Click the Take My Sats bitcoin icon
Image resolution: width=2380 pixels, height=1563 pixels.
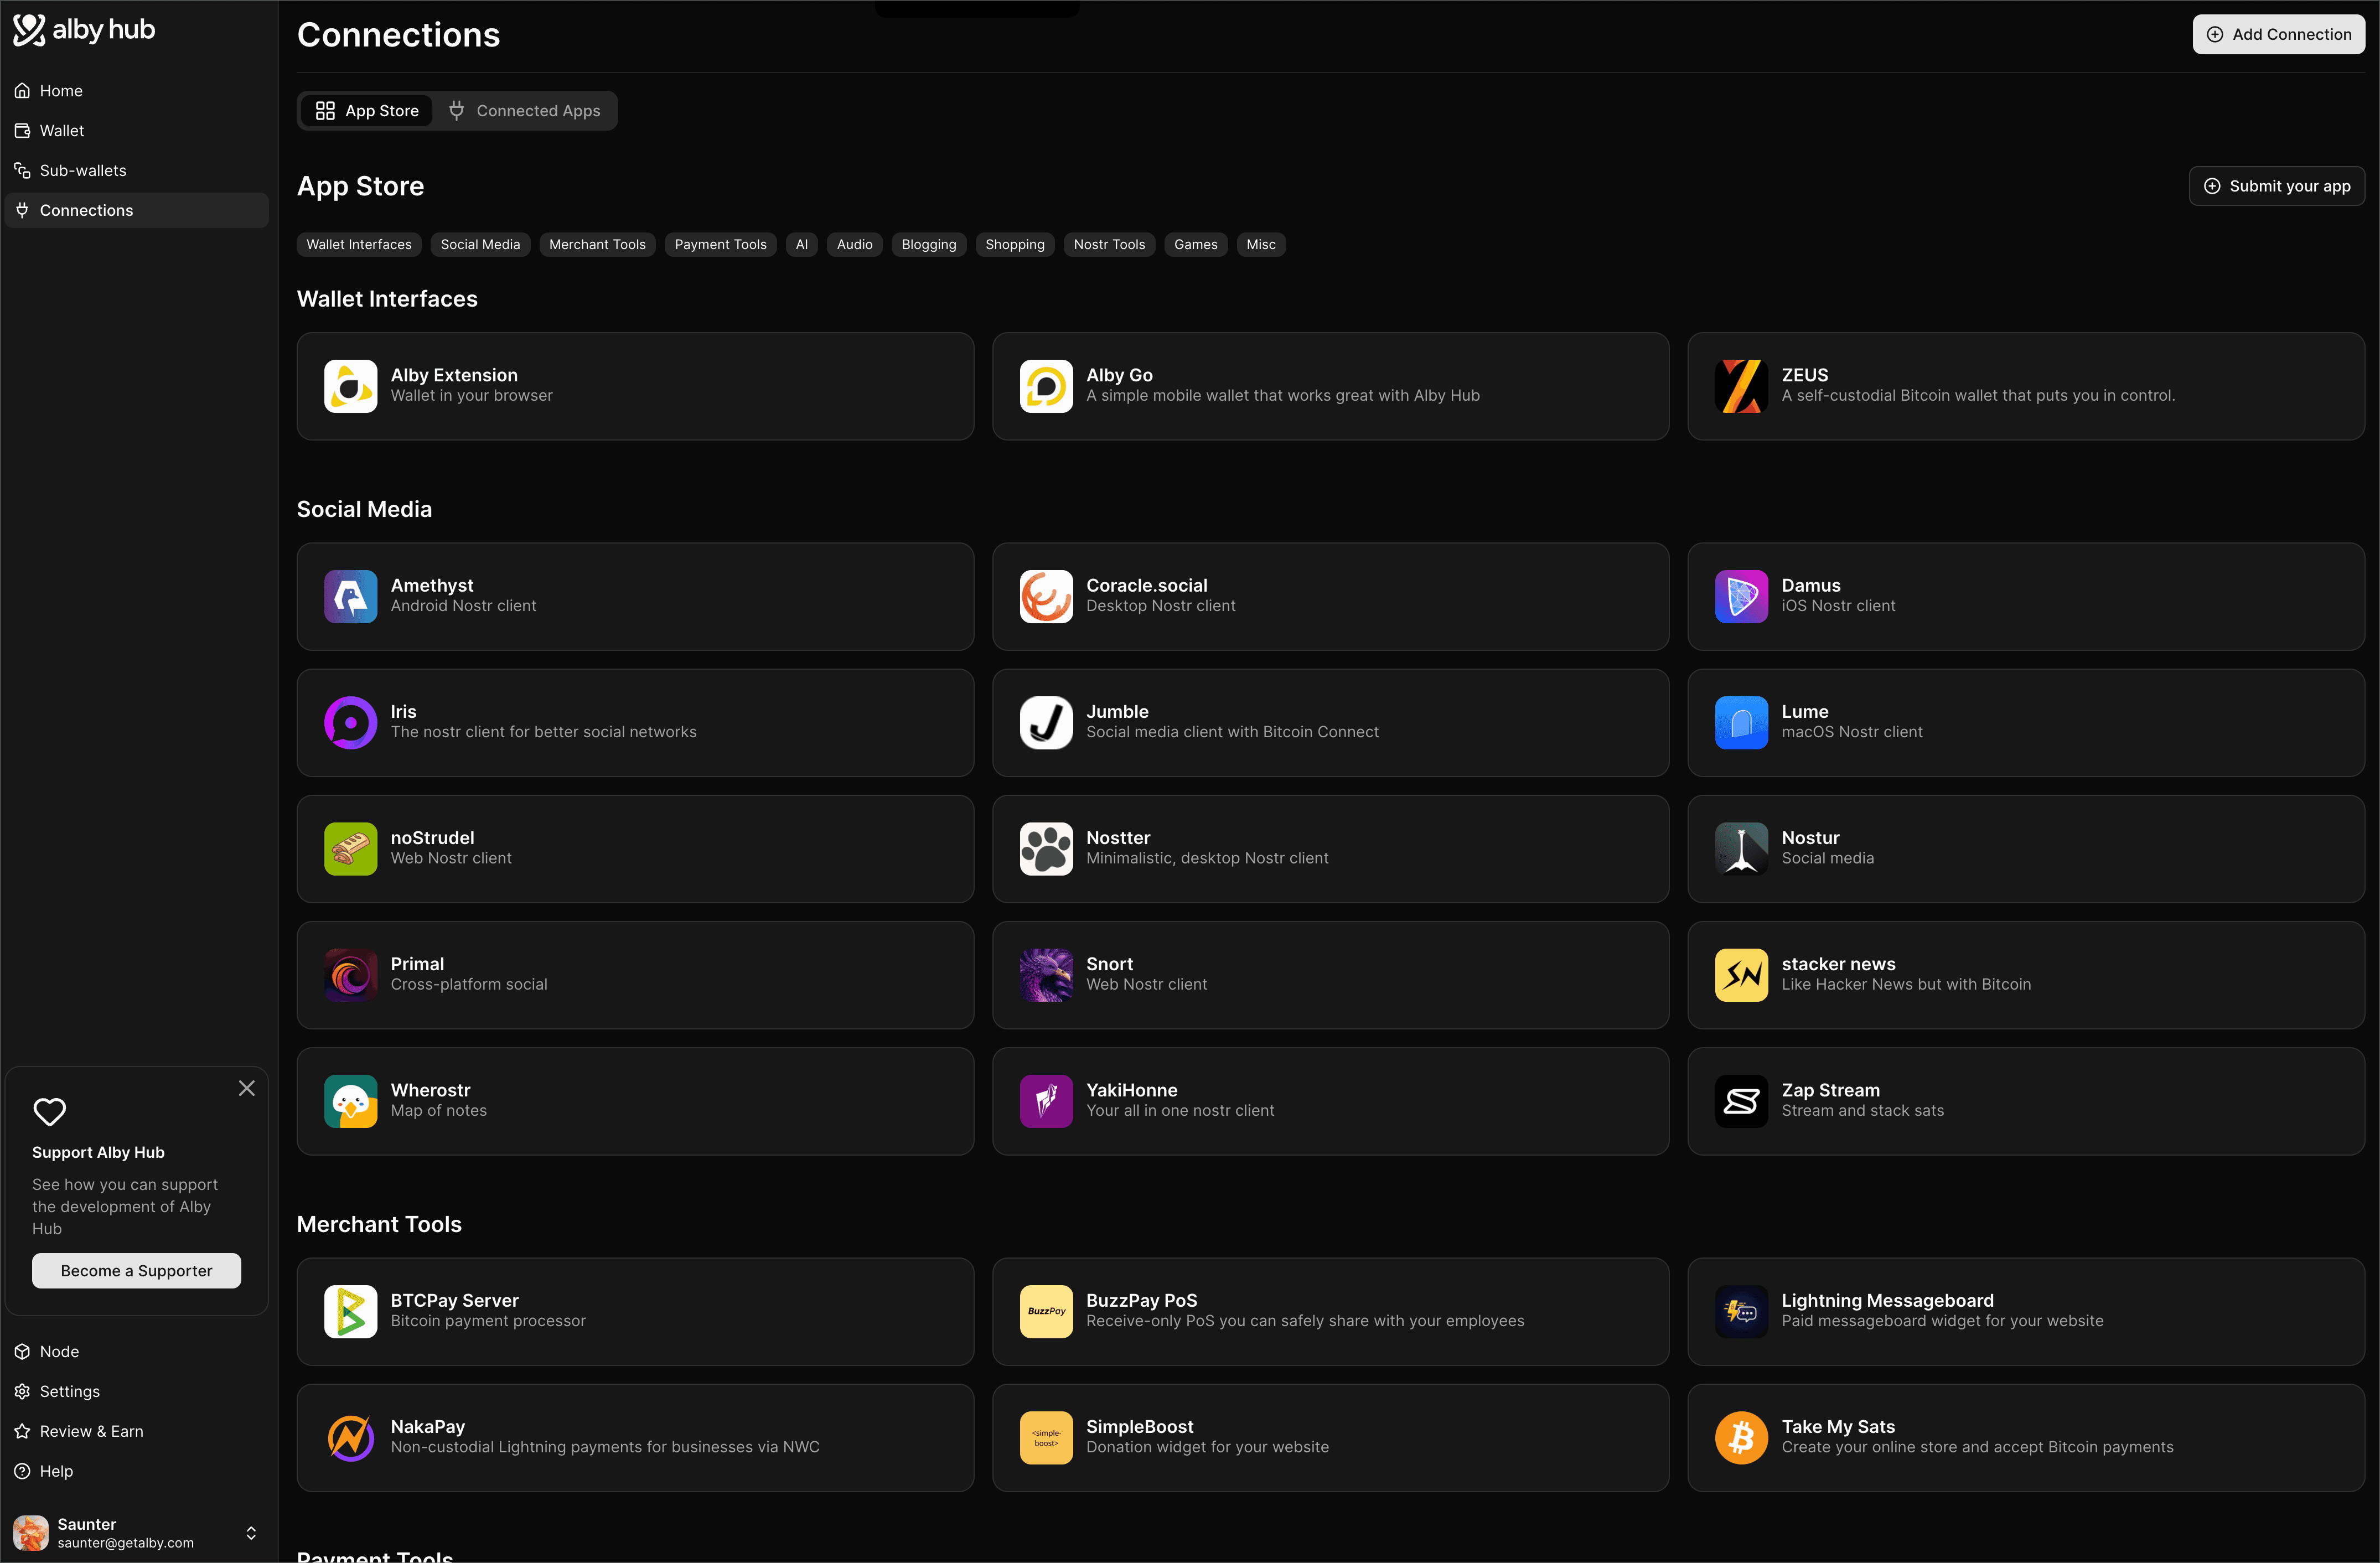[x=1741, y=1437]
